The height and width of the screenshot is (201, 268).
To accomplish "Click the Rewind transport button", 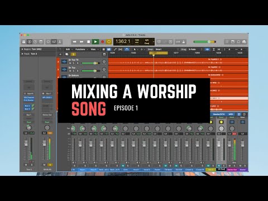I will 74,42.
